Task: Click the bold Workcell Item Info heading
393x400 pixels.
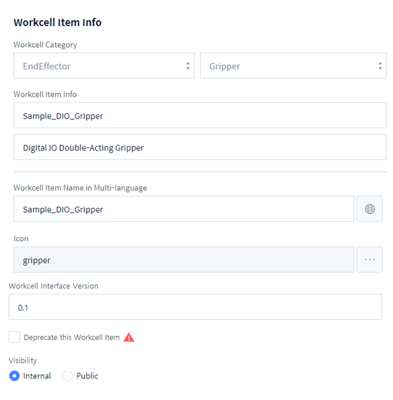Action: (57, 23)
